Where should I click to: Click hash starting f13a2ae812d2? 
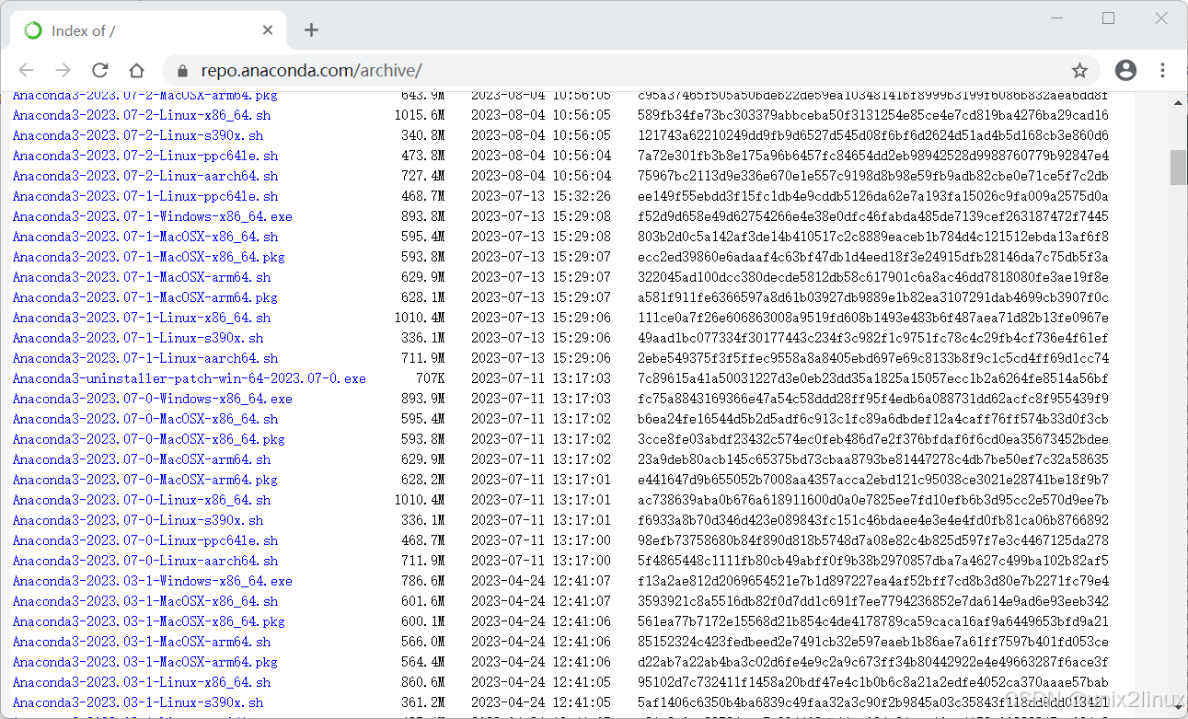873,581
